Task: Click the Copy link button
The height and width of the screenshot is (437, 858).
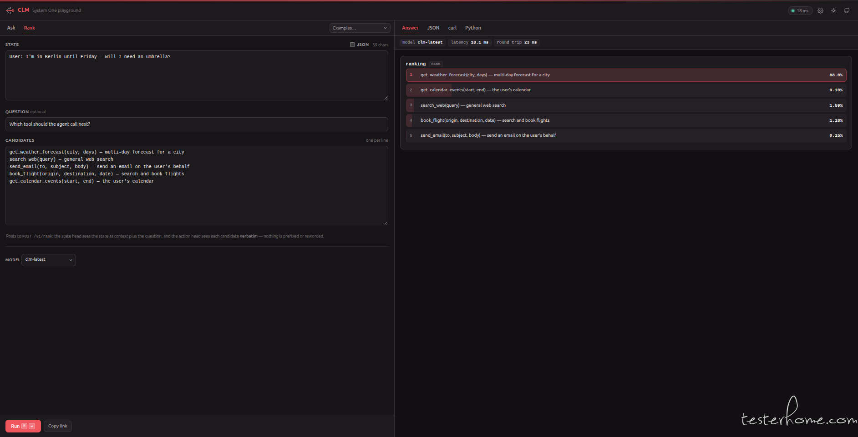Action: pos(58,426)
